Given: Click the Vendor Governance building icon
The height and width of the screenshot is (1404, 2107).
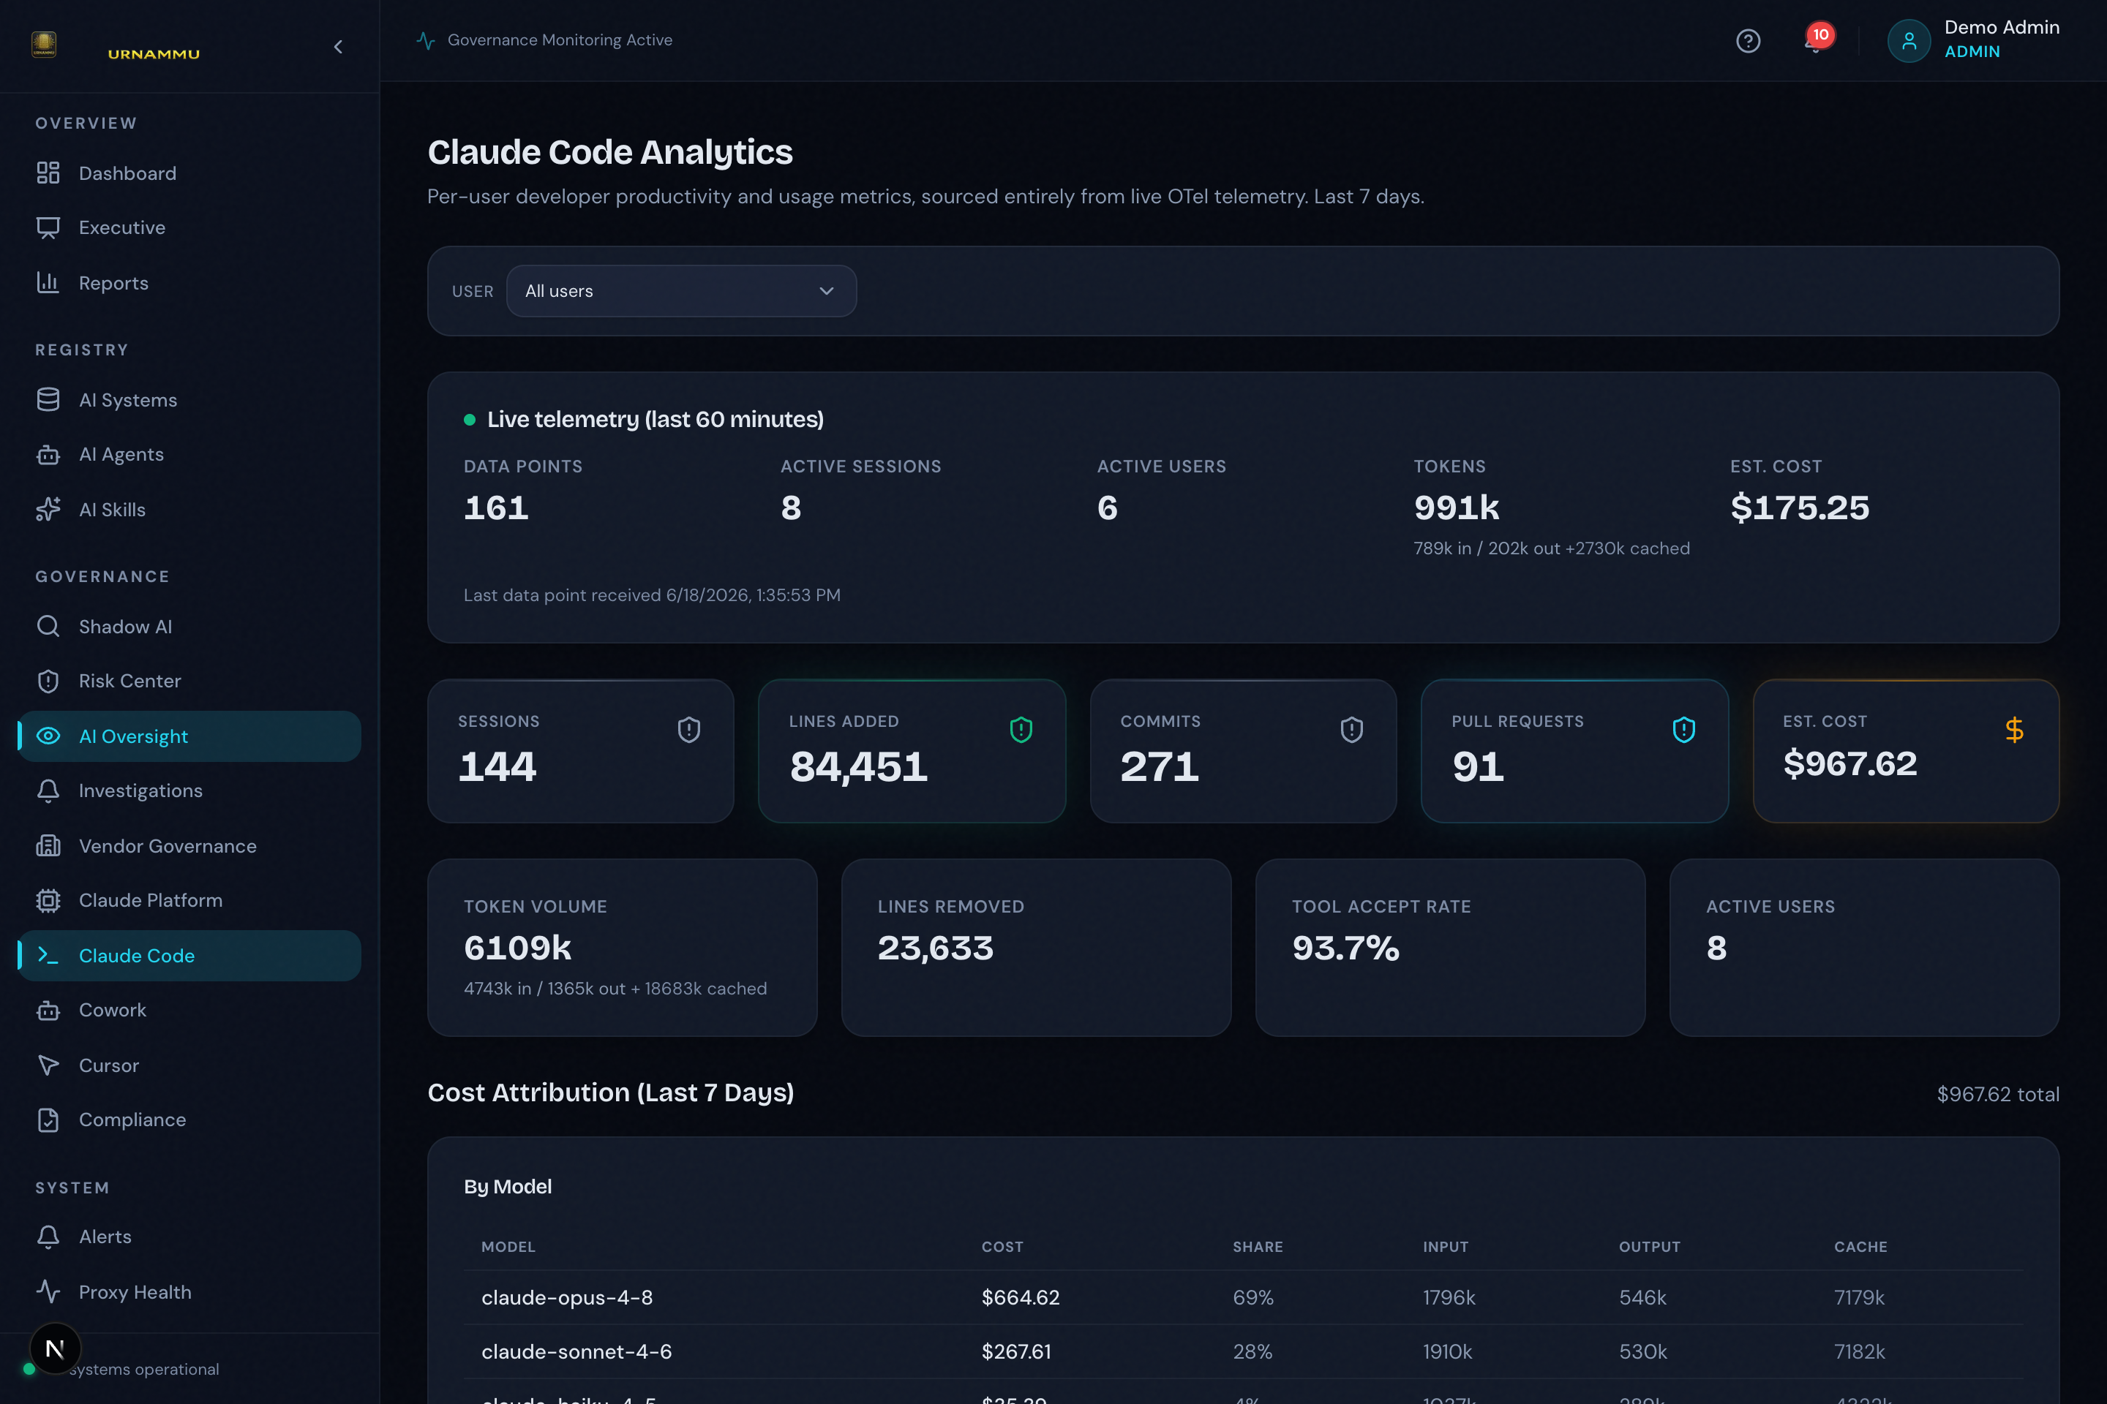Looking at the screenshot, I should (x=48, y=845).
